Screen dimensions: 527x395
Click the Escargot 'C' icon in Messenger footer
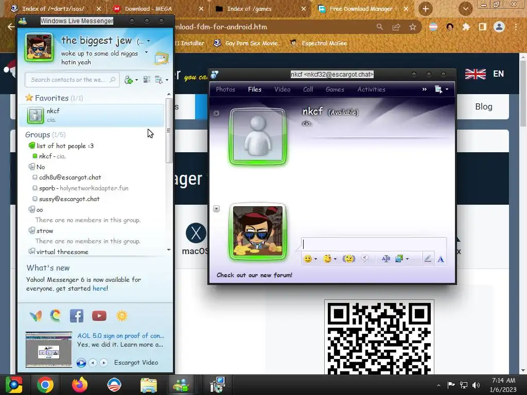coord(56,316)
